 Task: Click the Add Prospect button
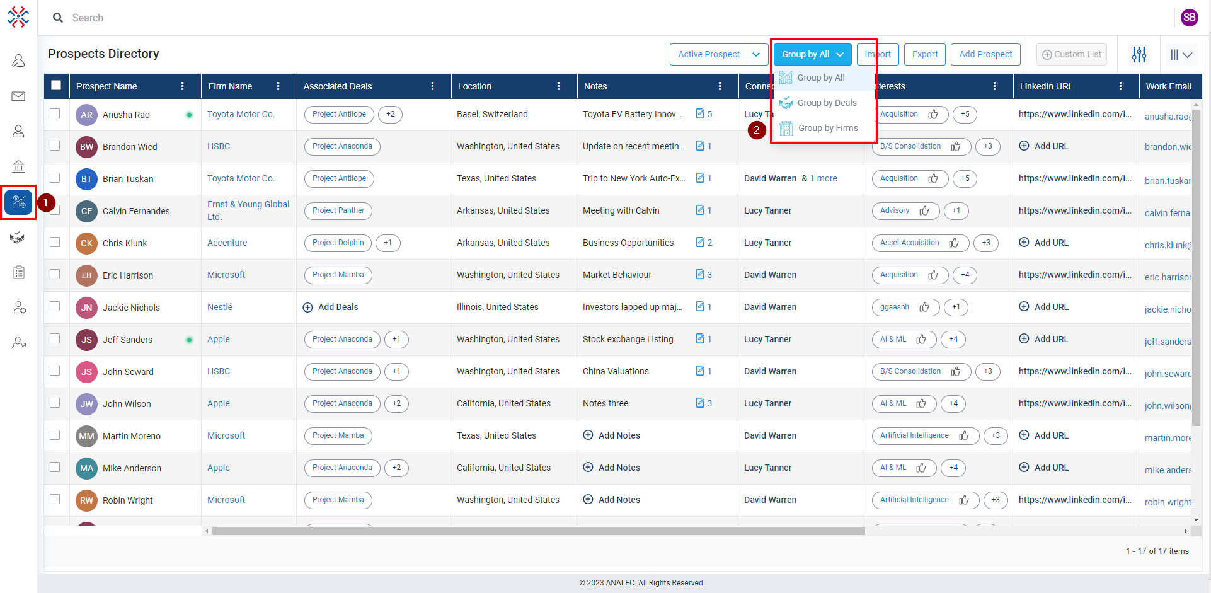(x=985, y=54)
